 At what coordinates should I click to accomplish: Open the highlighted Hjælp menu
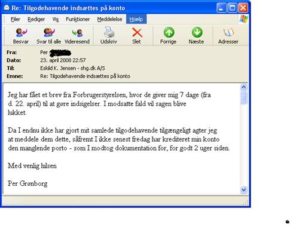point(136,19)
